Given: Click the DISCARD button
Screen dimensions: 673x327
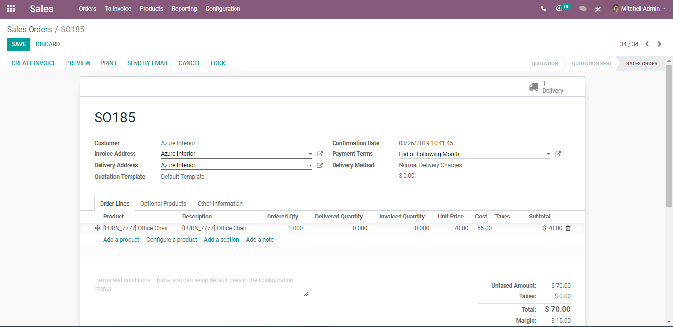Looking at the screenshot, I should pyautogui.click(x=48, y=44).
